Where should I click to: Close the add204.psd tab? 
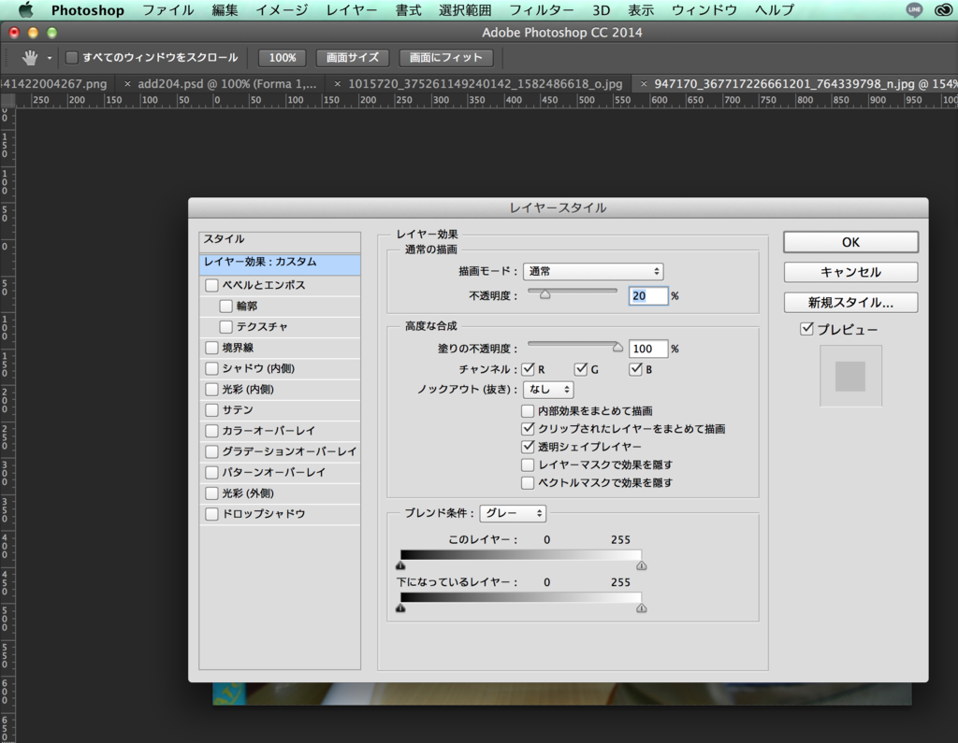127,83
